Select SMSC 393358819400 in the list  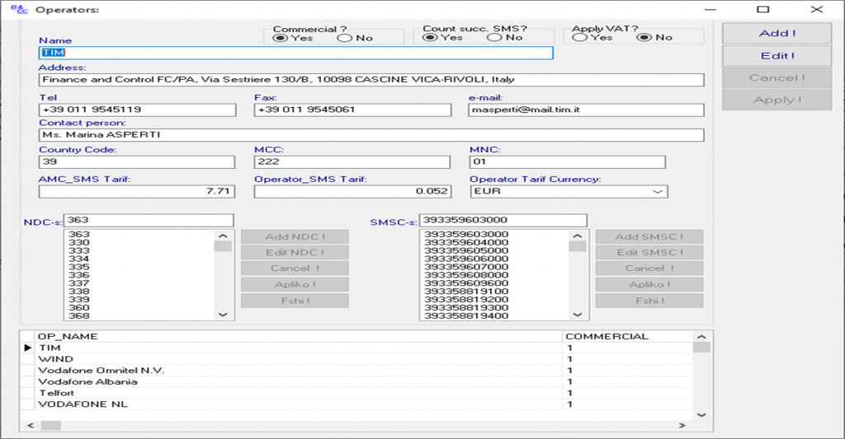(466, 315)
